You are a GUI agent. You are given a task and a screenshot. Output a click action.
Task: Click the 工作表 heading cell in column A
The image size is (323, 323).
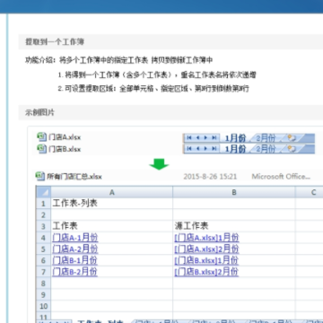[112, 226]
